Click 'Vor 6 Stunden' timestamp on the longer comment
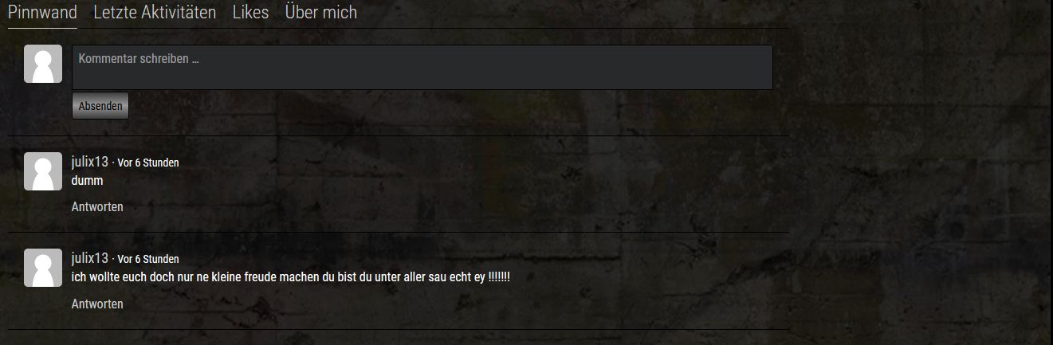The image size is (1053, 345). [x=148, y=259]
